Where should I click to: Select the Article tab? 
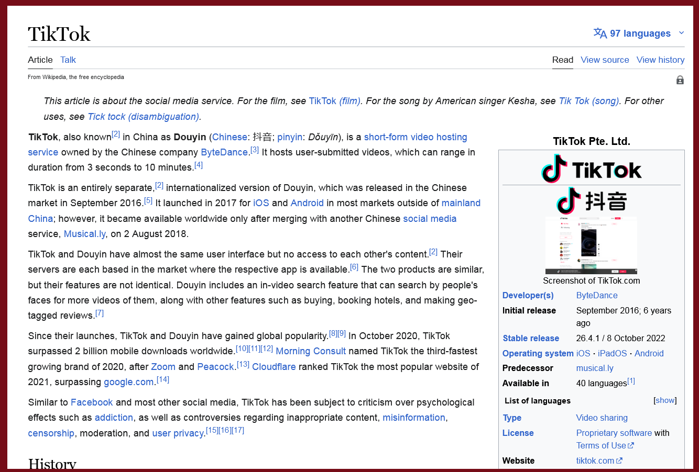click(x=40, y=60)
